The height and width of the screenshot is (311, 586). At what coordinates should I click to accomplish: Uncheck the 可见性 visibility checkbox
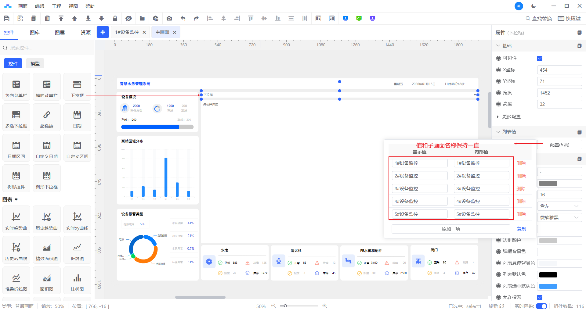tap(540, 59)
